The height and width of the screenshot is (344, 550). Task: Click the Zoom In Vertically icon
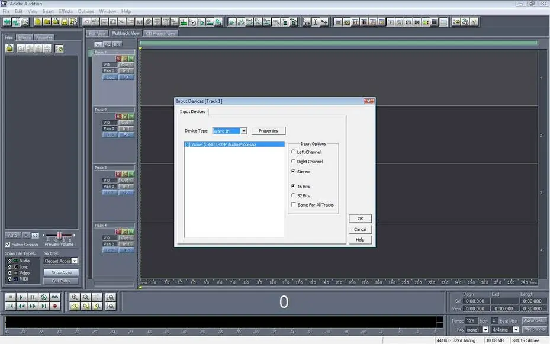click(111, 297)
